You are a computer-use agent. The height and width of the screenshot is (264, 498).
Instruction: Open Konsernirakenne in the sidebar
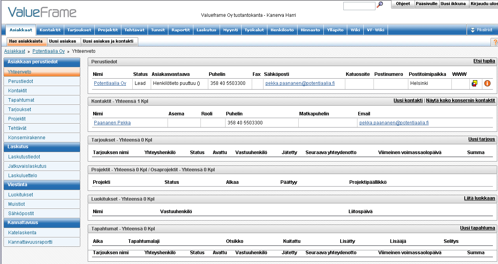[41, 138]
